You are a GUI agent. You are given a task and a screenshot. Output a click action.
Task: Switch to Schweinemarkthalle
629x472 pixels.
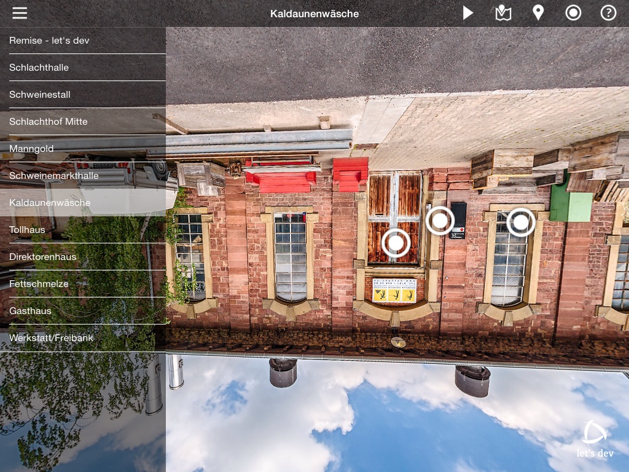(83, 176)
